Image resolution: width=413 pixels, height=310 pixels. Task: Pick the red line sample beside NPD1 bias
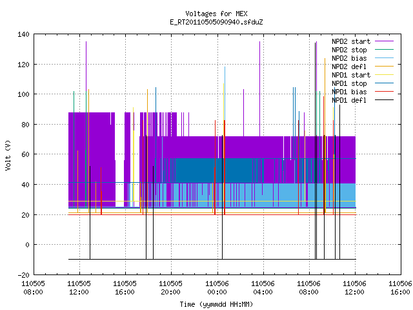(x=384, y=92)
